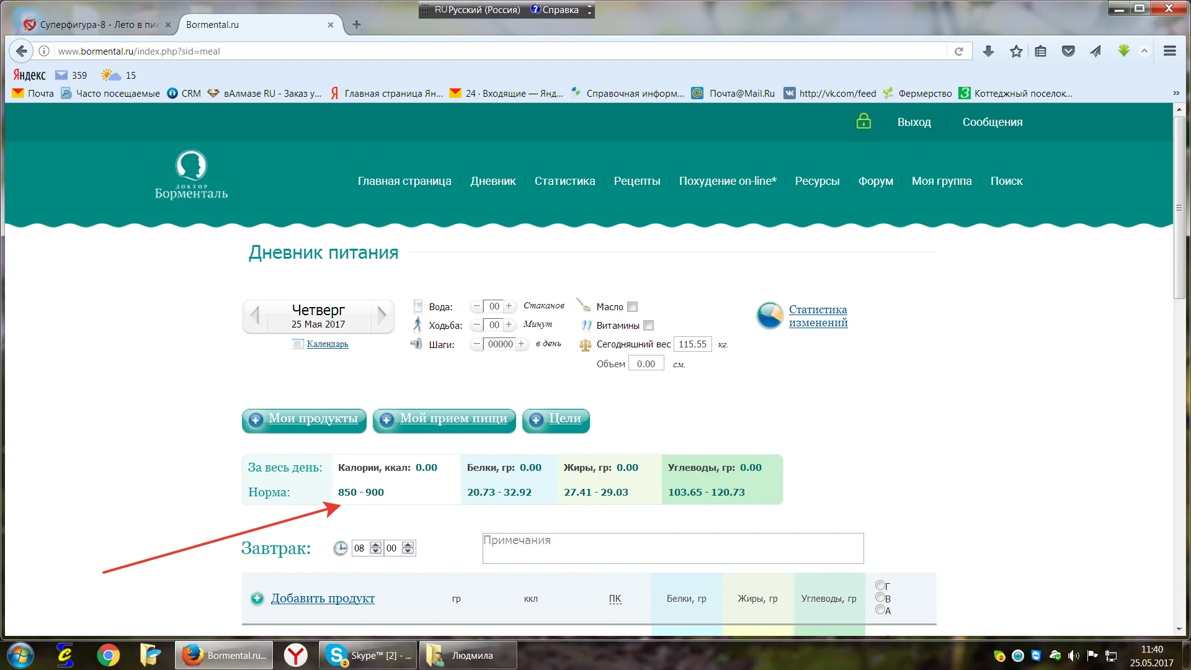Click the statistics pie chart icon
This screenshot has width=1191, height=670.
(x=770, y=316)
